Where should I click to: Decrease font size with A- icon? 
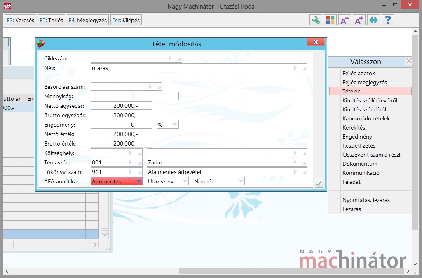click(x=345, y=20)
